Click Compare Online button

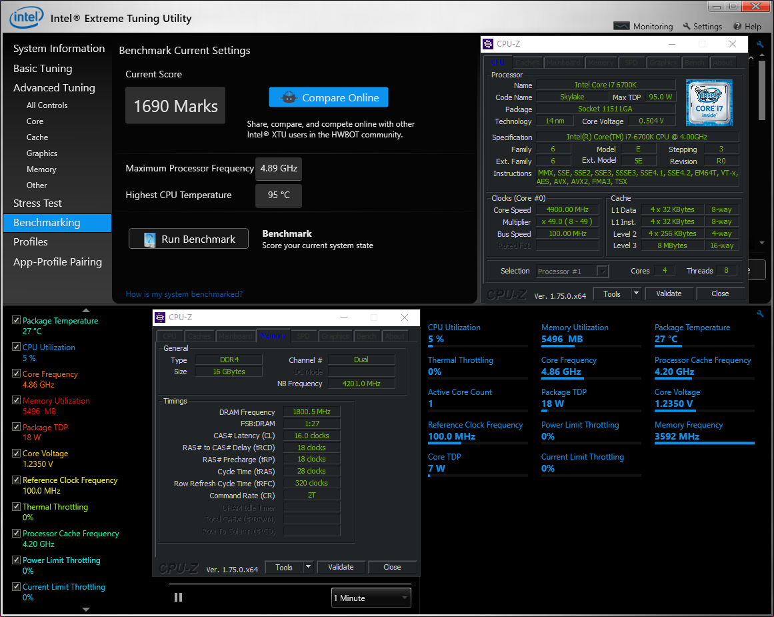(329, 97)
